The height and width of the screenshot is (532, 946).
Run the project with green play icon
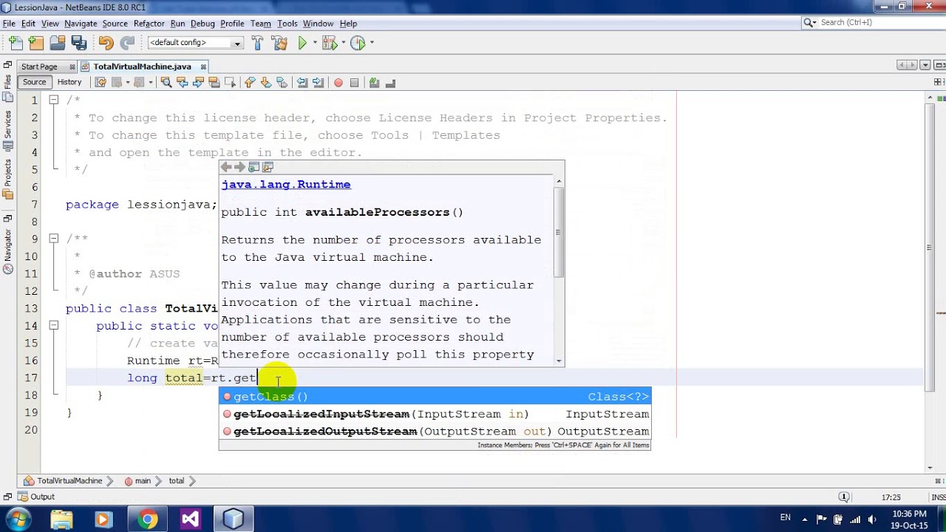point(302,43)
